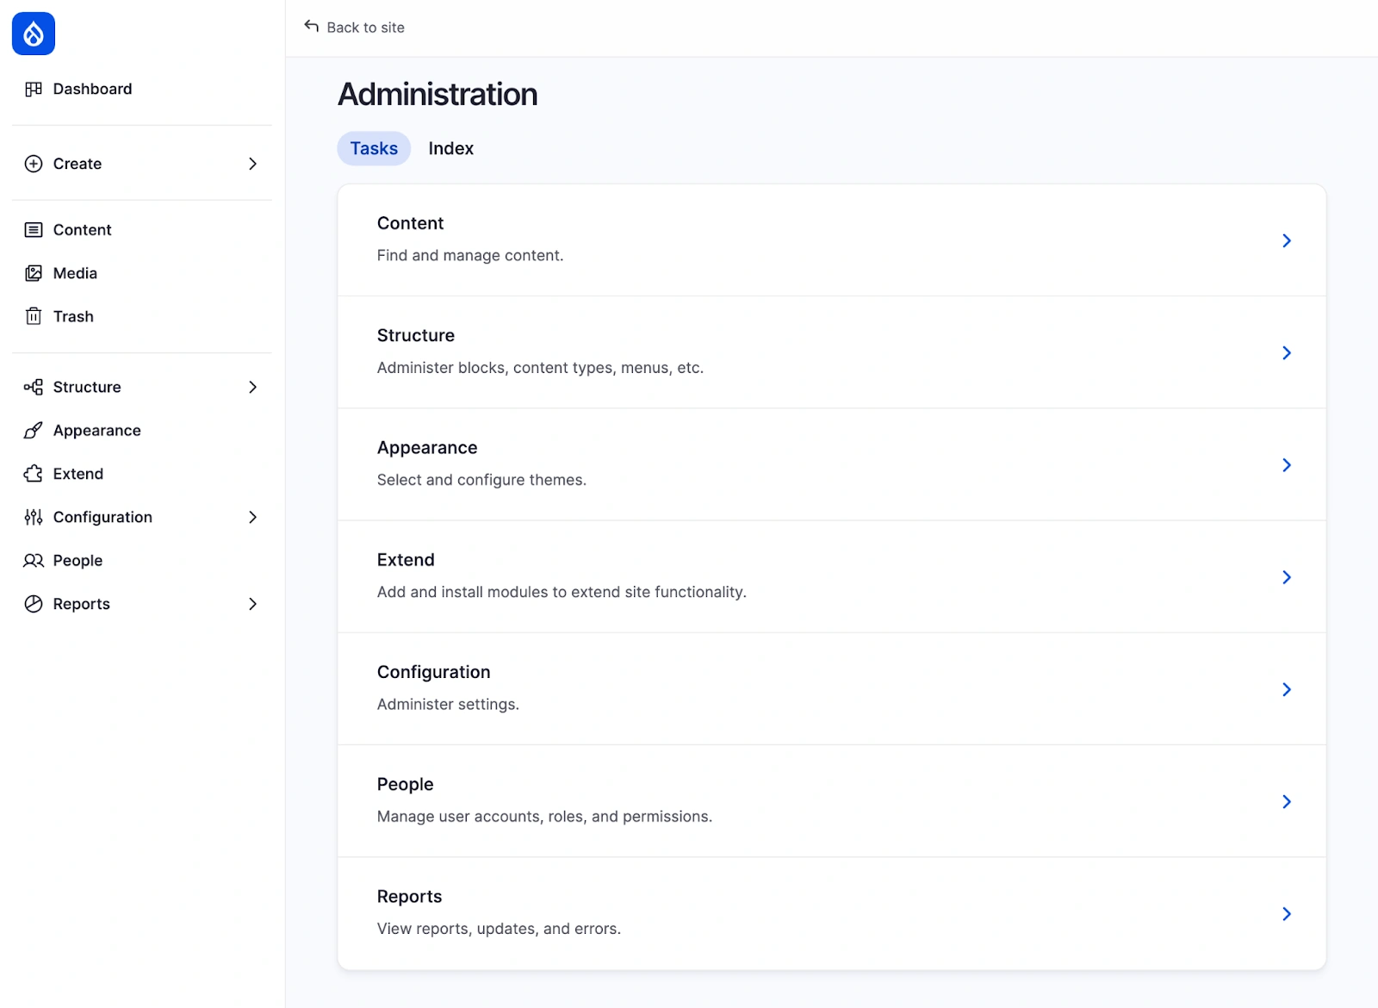The width and height of the screenshot is (1378, 1008).
Task: Click the Media image icon in sidebar
Action: (x=34, y=273)
